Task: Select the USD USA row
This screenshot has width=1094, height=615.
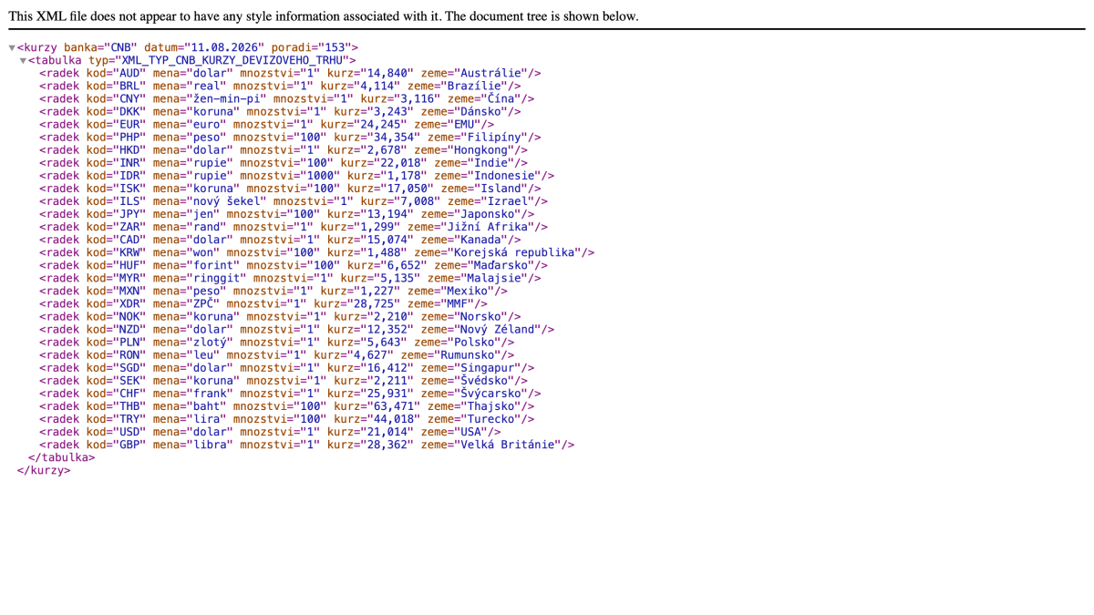Action: [270, 432]
